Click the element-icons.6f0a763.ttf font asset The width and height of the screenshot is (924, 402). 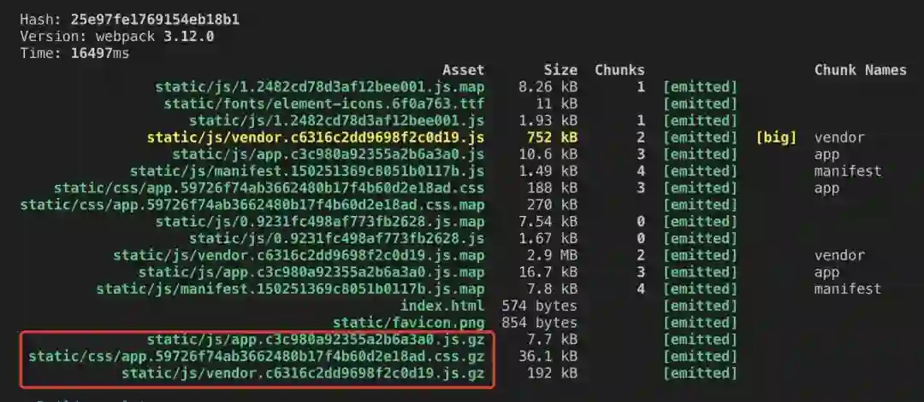(x=324, y=104)
